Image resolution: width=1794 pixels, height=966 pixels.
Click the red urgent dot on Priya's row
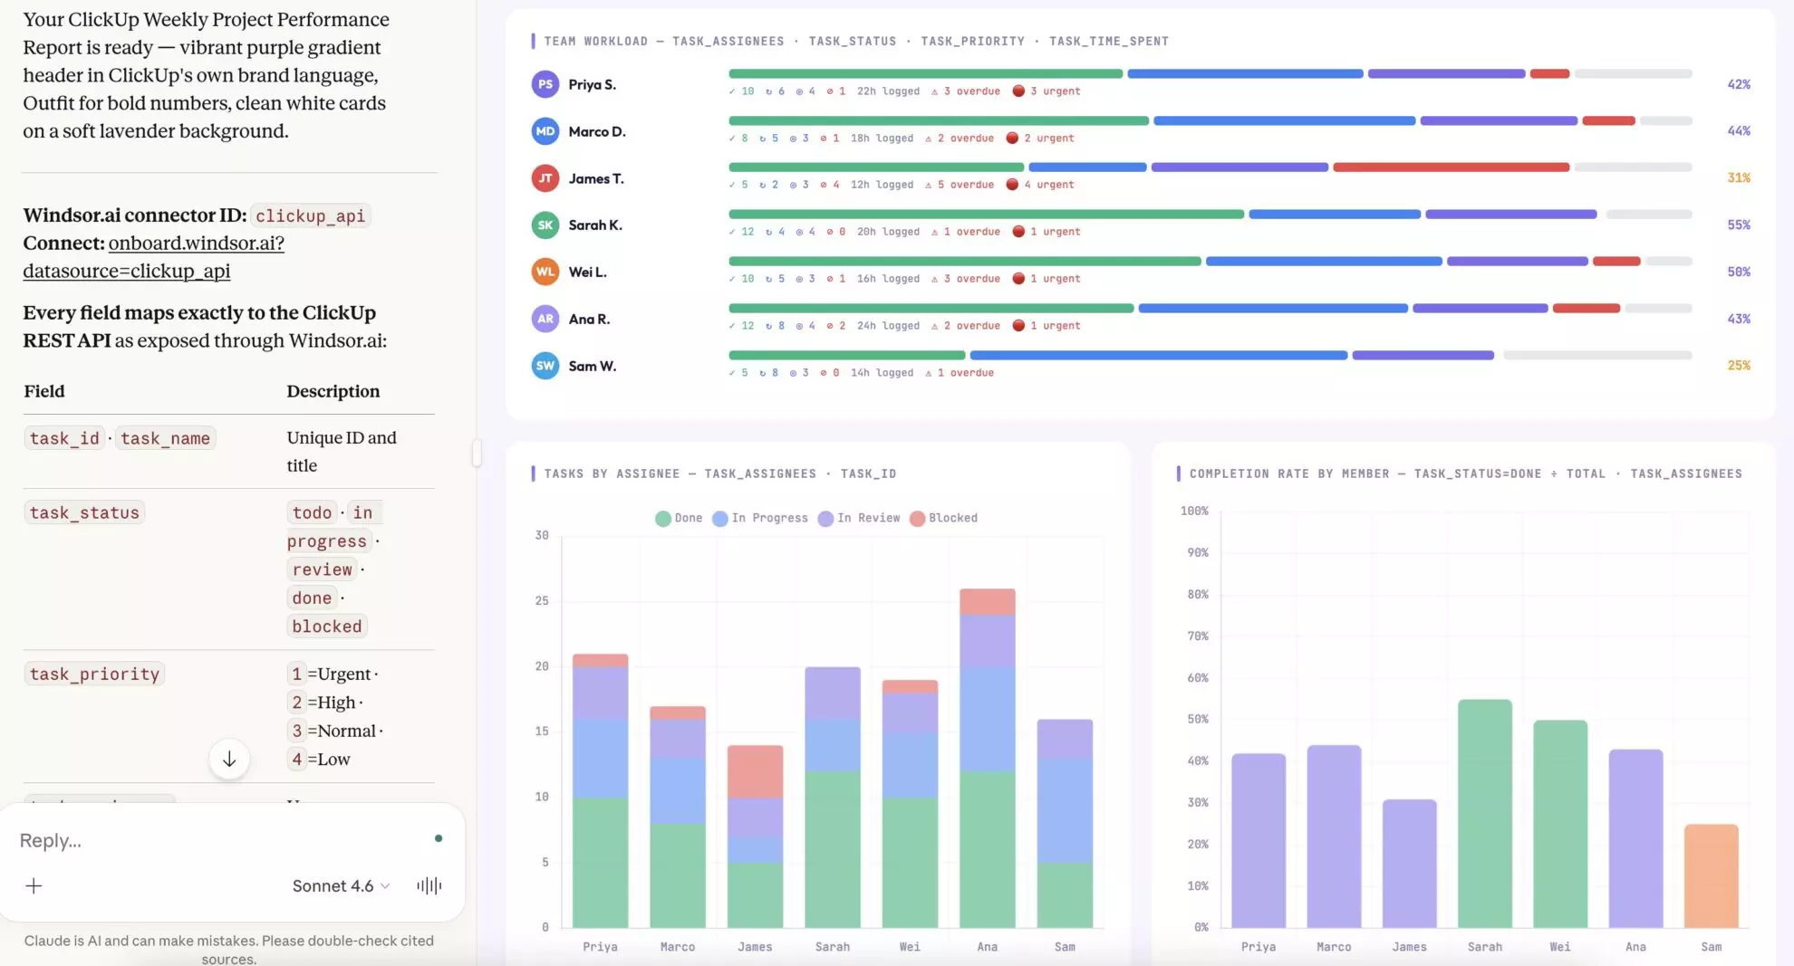click(1019, 91)
